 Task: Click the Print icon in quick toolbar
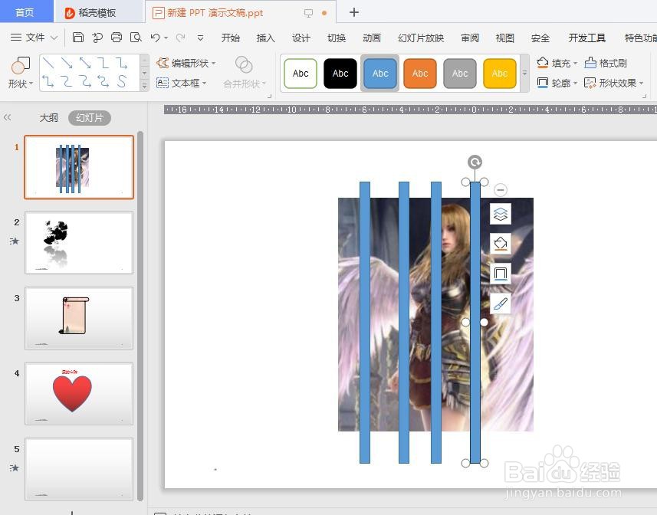(x=117, y=38)
